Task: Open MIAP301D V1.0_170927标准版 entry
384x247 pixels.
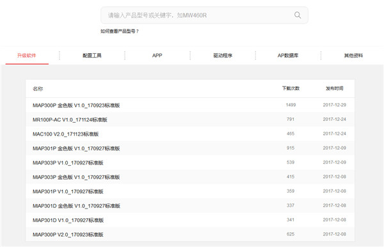Action: 68,220
